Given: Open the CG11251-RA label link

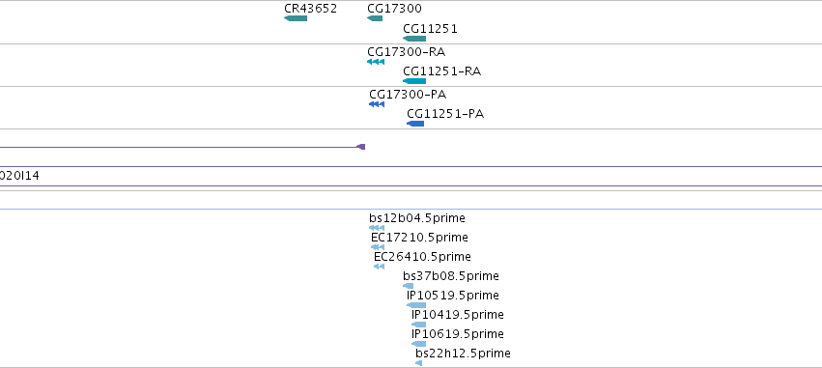Looking at the screenshot, I should pyautogui.click(x=442, y=71).
